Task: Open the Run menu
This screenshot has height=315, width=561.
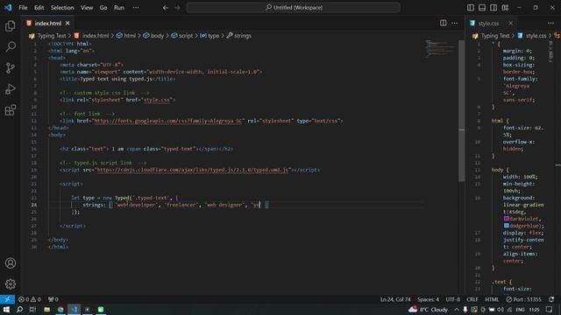Action: (x=119, y=8)
